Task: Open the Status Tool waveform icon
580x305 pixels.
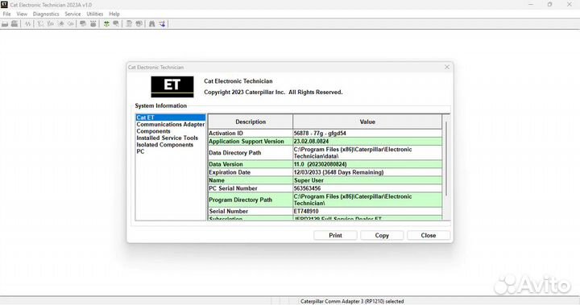Action: click(x=28, y=24)
